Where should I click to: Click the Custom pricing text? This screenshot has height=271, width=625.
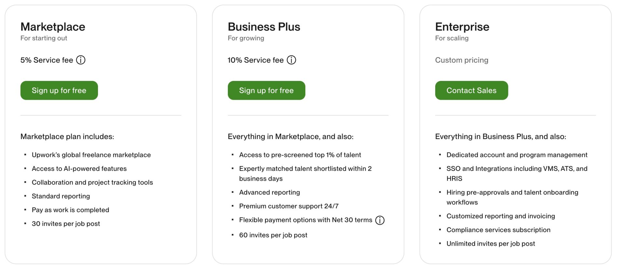pyautogui.click(x=462, y=60)
